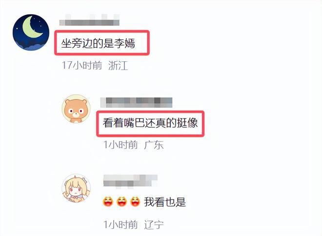Click "1小时前" under the "我看也是" reply
The width and height of the screenshot is (322, 236).
pyautogui.click(x=121, y=224)
